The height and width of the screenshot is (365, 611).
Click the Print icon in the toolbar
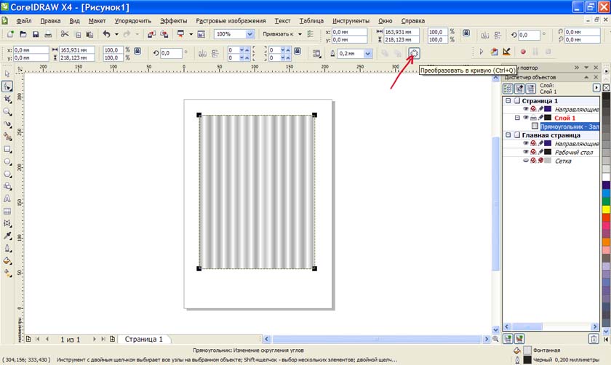pyautogui.click(x=48, y=34)
